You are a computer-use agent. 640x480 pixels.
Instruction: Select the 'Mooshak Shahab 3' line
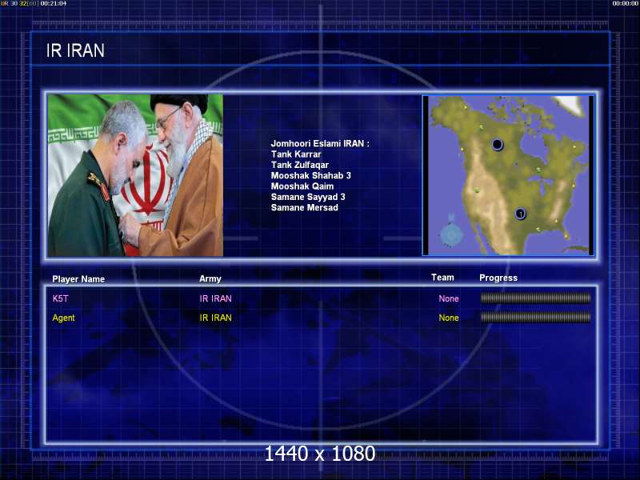tap(311, 175)
